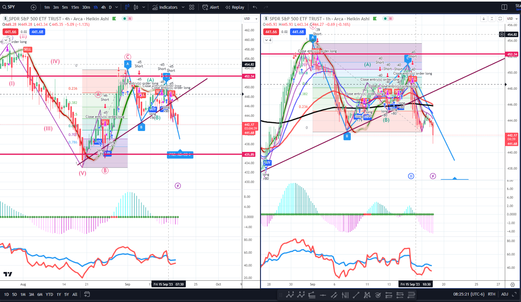Switch to the 4h timeframe
The height and width of the screenshot is (302, 521).
103,7
